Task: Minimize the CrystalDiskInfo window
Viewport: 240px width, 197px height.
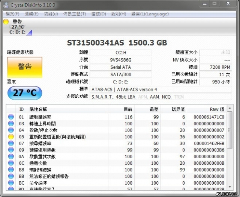Action: tap(204, 4)
